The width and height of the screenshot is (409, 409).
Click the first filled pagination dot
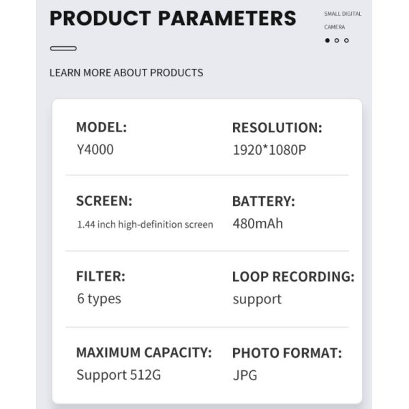point(327,41)
